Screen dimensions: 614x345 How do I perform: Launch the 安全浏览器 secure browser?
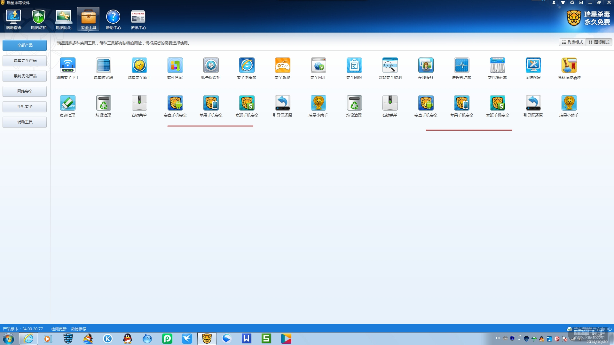point(247,66)
